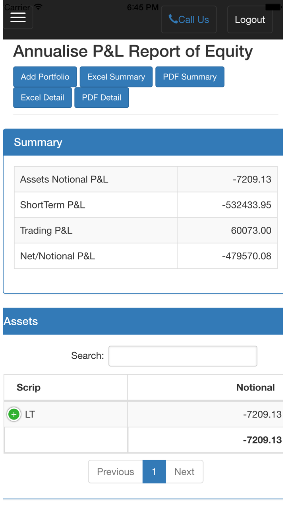Tap the Call Us phone button
The width and height of the screenshot is (286, 509).
(x=189, y=19)
